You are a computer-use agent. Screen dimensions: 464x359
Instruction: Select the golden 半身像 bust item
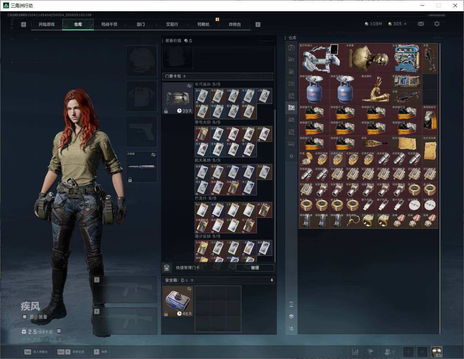click(x=368, y=58)
